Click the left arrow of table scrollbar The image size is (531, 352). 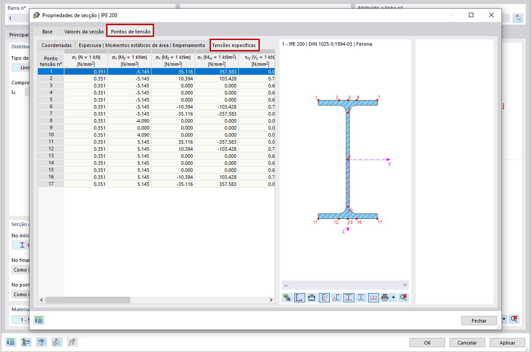click(x=41, y=300)
